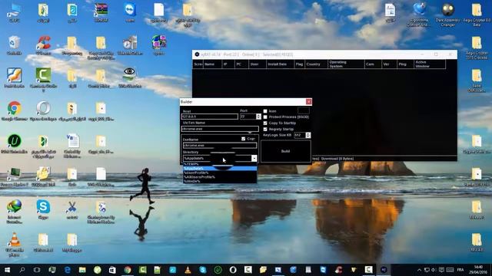492x276 pixels.
Task: Launch Microsoft Edge from taskbar
Action: [68, 270]
